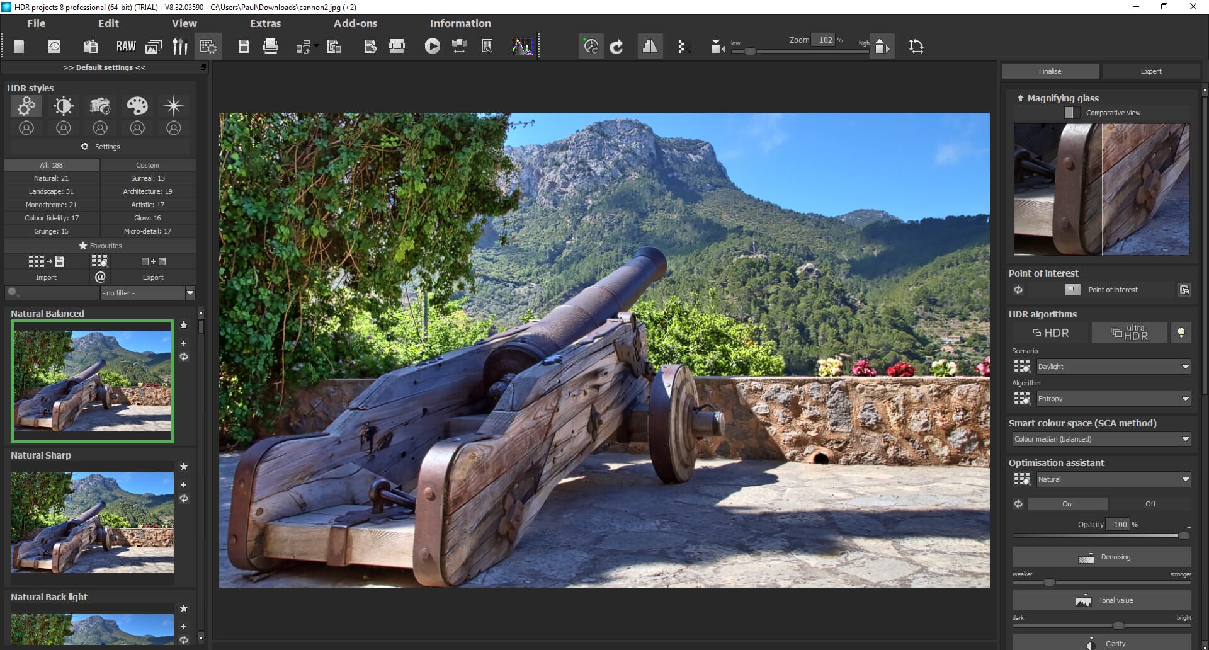This screenshot has height=650, width=1209.
Task: Open the 'no filter' preset dropdown
Action: (x=148, y=293)
